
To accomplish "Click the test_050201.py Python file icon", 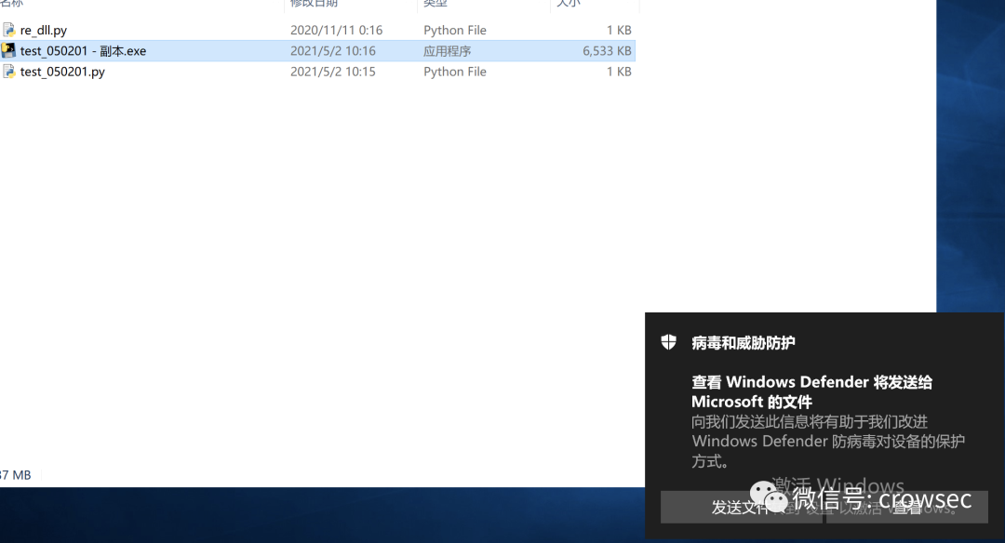I will coord(9,71).
